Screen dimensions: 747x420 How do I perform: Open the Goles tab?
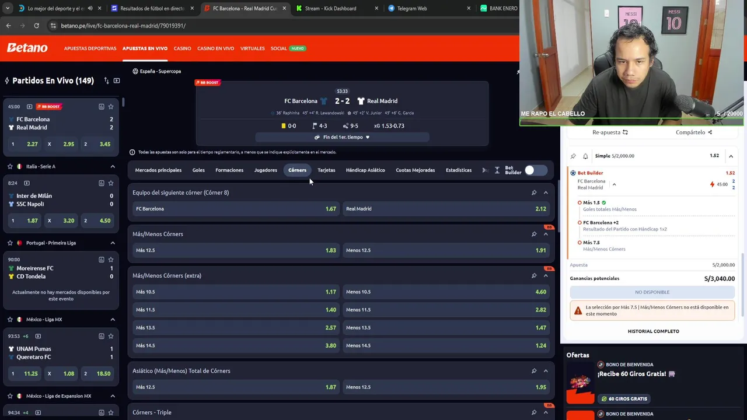198,170
